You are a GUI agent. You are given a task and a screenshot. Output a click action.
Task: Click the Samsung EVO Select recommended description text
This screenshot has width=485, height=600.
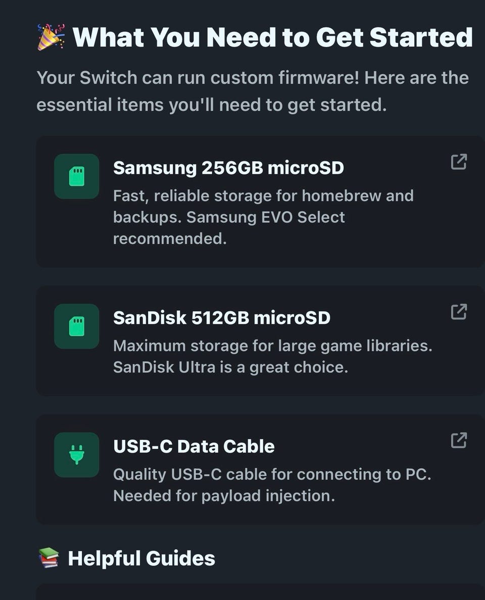[229, 227]
